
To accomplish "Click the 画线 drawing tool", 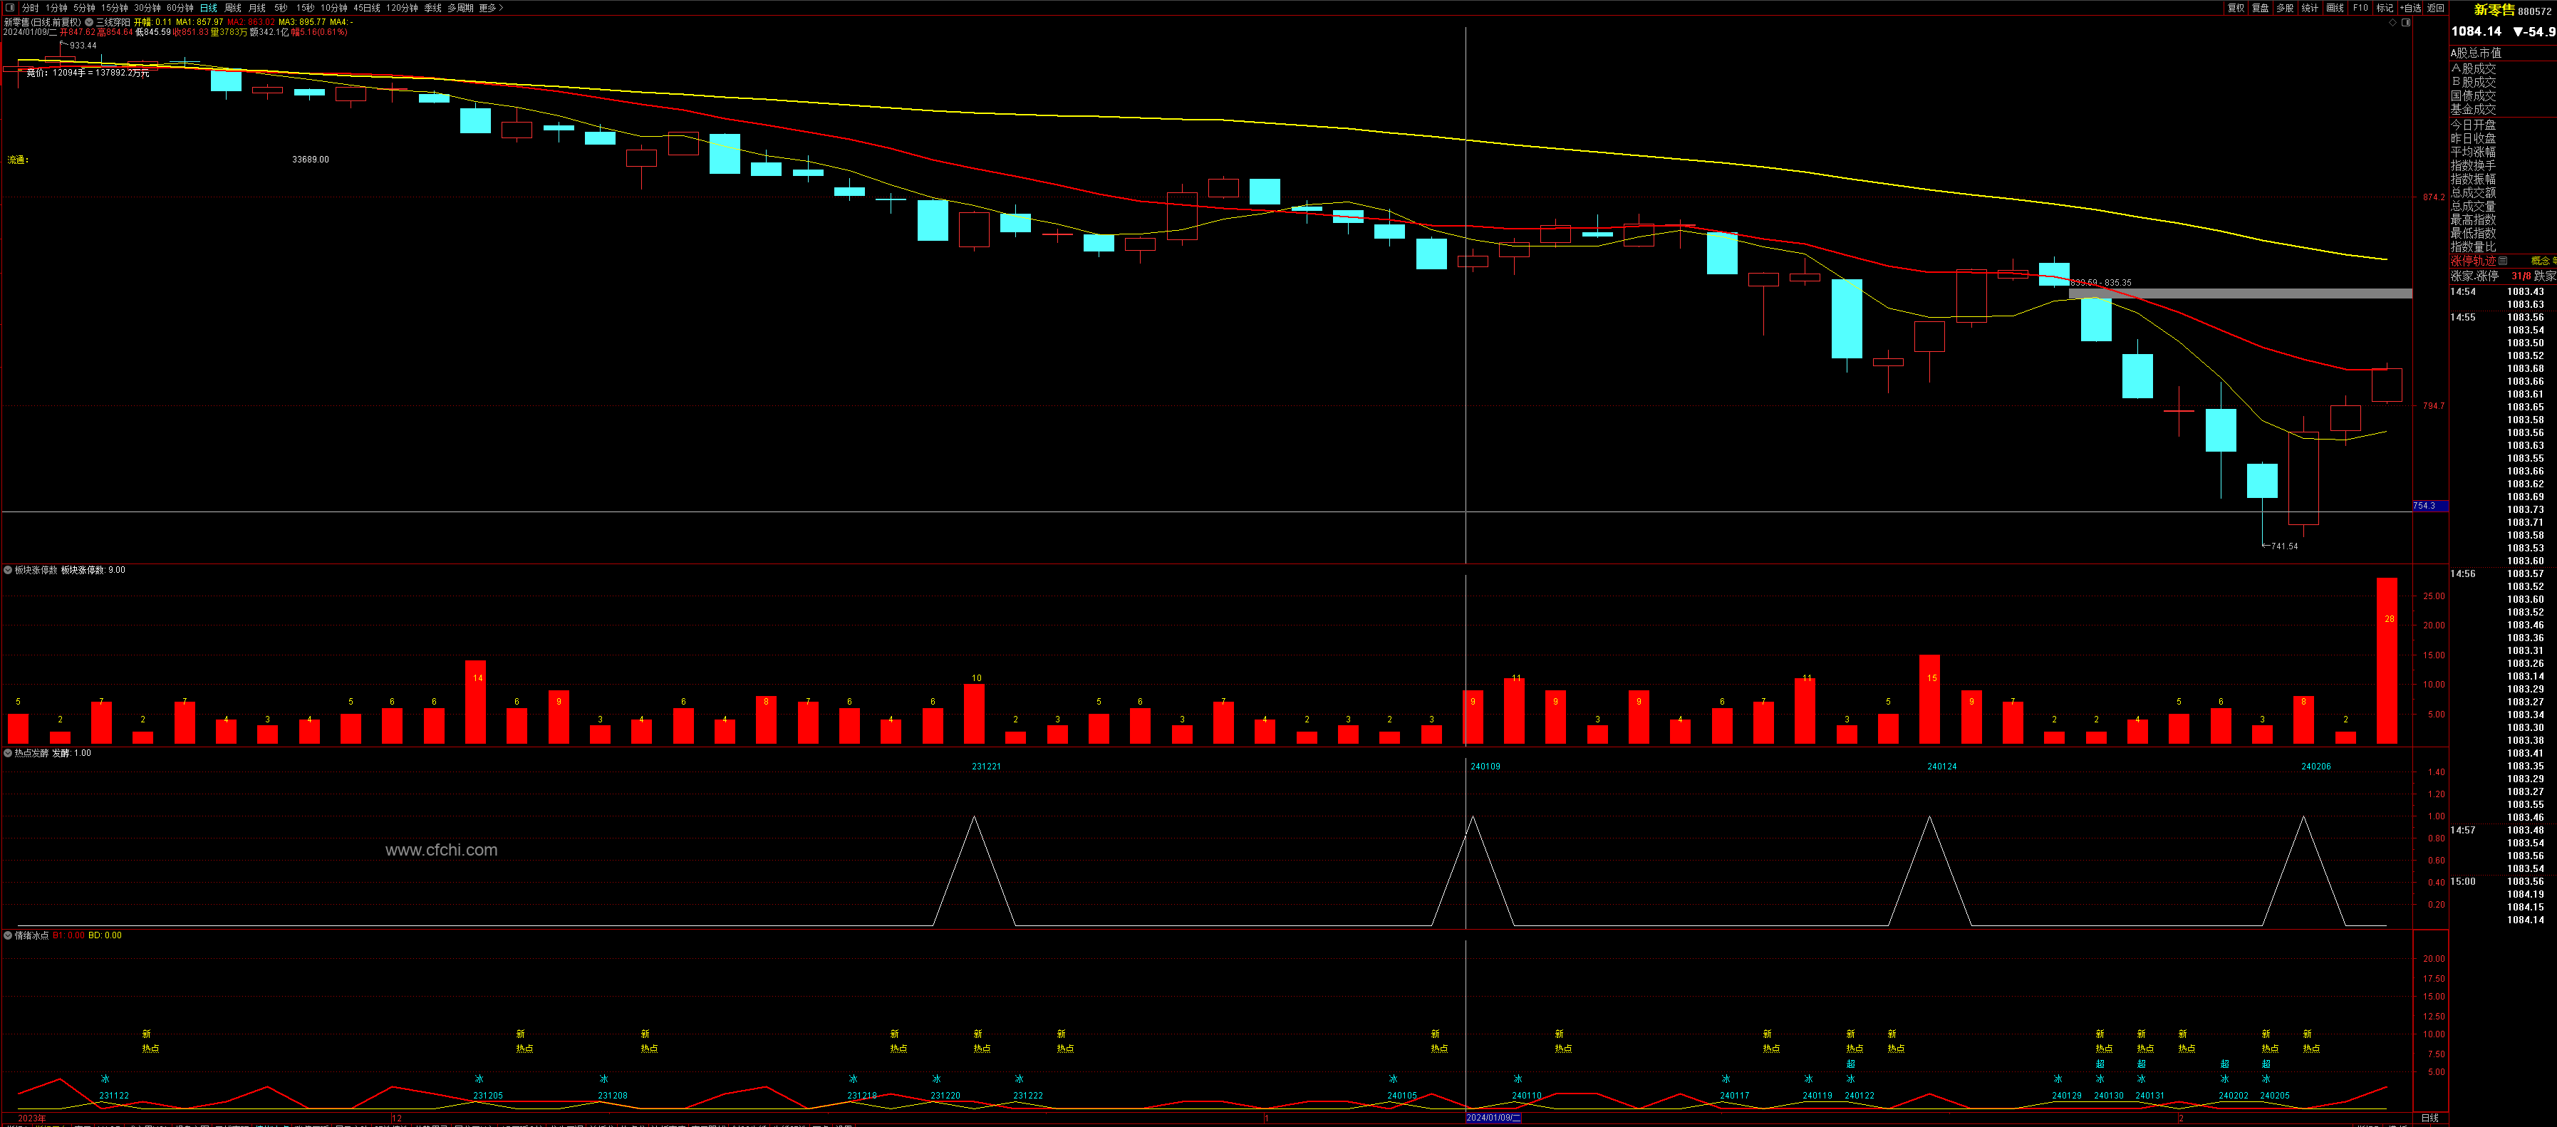I will click(x=2335, y=8).
